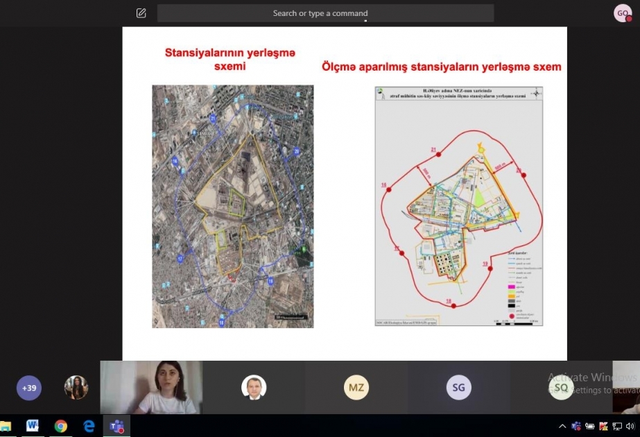Open Kaspersky antivirus tray icon
Screen dimensions: 640x437
[x=603, y=427]
